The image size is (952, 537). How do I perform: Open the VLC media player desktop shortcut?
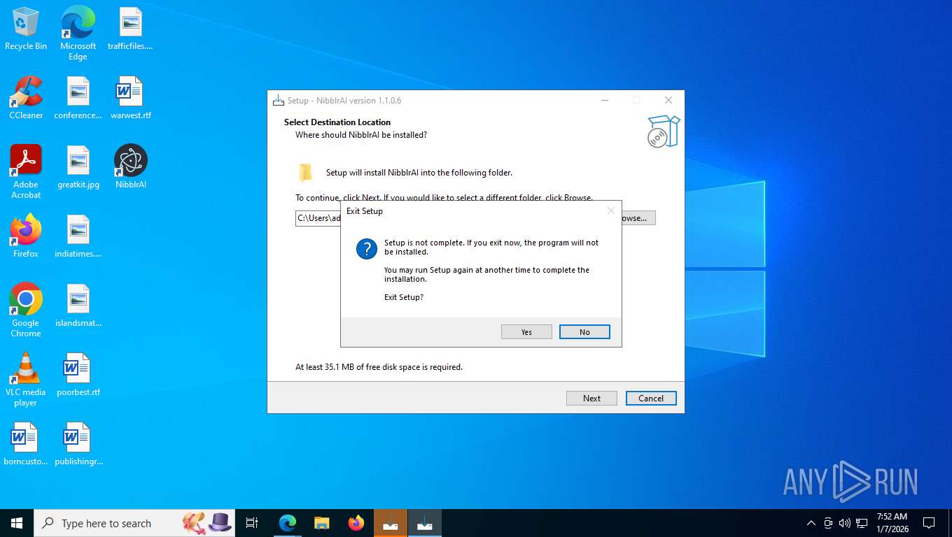tap(26, 380)
